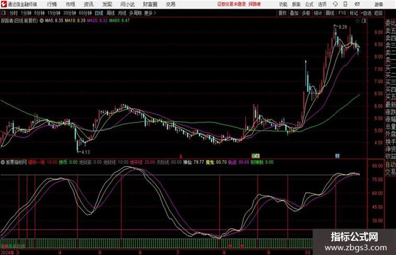Open the 版面 menu
The image size is (396, 255).
(x=296, y=4)
